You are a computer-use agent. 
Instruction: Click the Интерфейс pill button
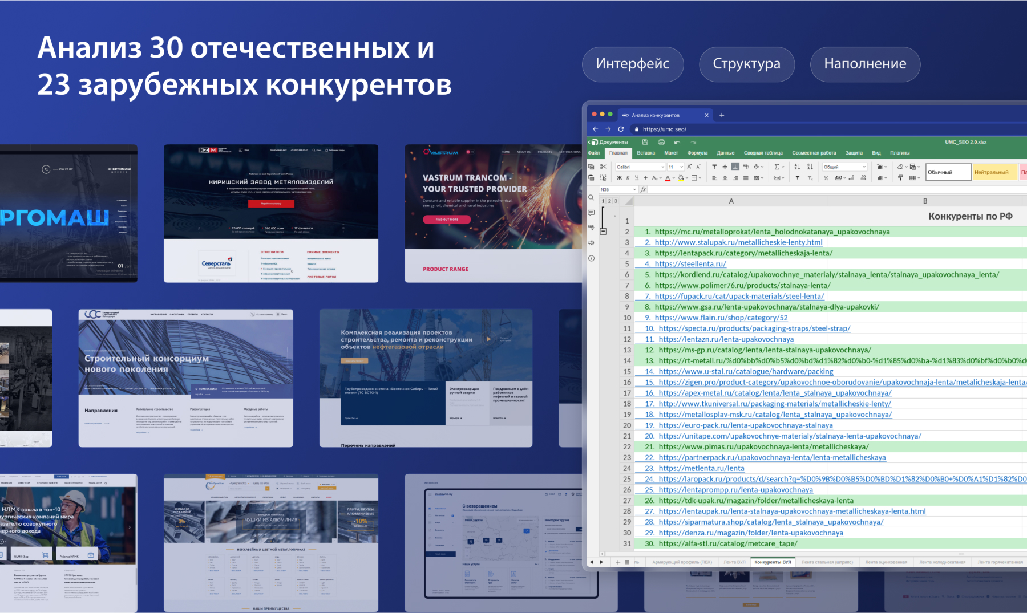tap(633, 64)
